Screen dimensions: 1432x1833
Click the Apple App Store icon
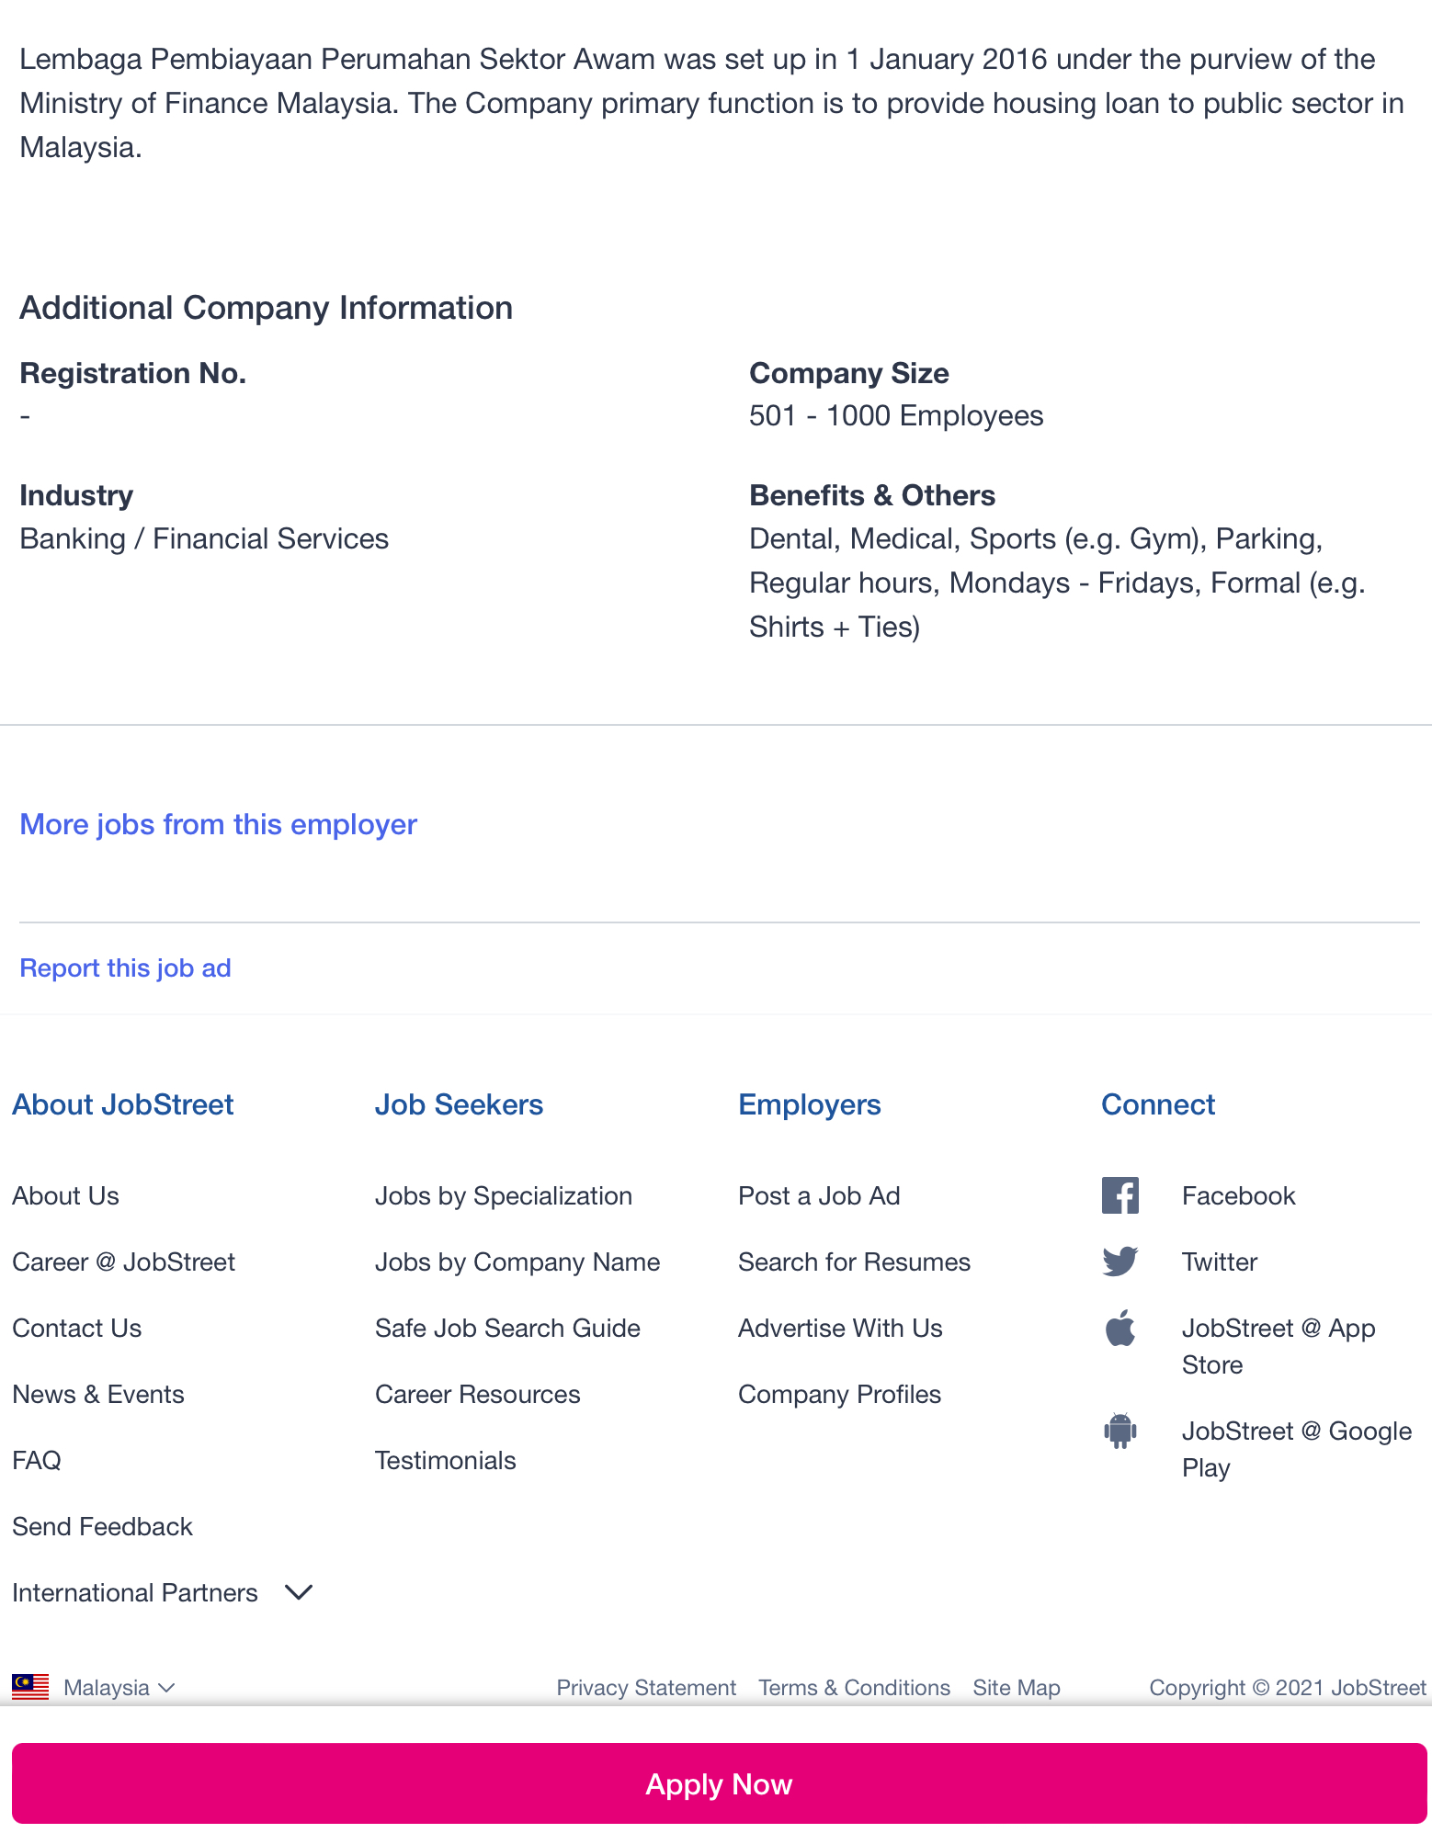click(1119, 1329)
